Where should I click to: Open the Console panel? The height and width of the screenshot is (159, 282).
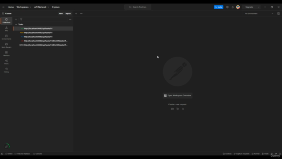(x=37, y=154)
